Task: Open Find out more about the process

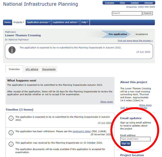Action: click(x=135, y=41)
